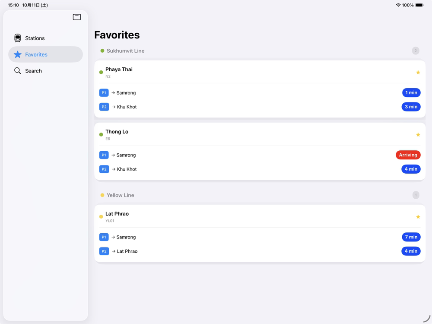Click the Sukhumvit Line count badge

(x=416, y=51)
